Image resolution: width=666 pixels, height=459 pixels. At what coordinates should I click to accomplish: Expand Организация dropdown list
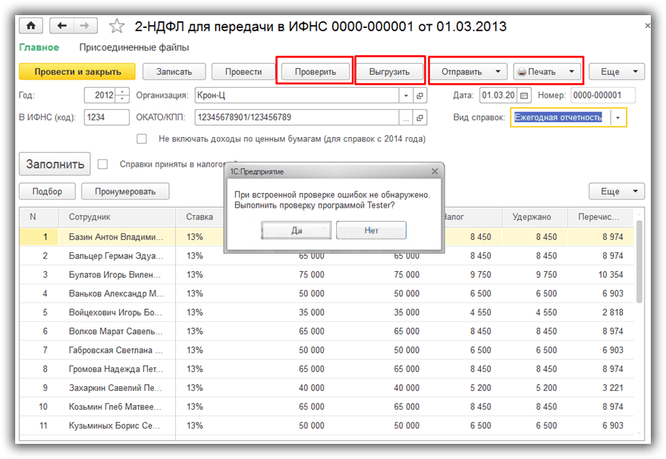point(406,95)
